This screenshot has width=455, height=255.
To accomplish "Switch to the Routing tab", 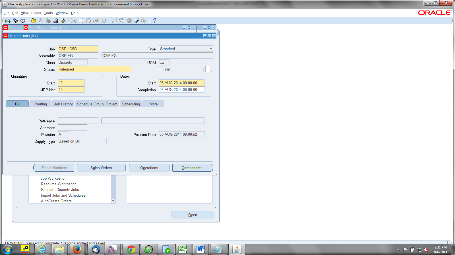I will pyautogui.click(x=41, y=104).
